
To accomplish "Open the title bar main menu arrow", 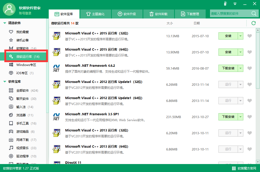I will (x=235, y=4).
